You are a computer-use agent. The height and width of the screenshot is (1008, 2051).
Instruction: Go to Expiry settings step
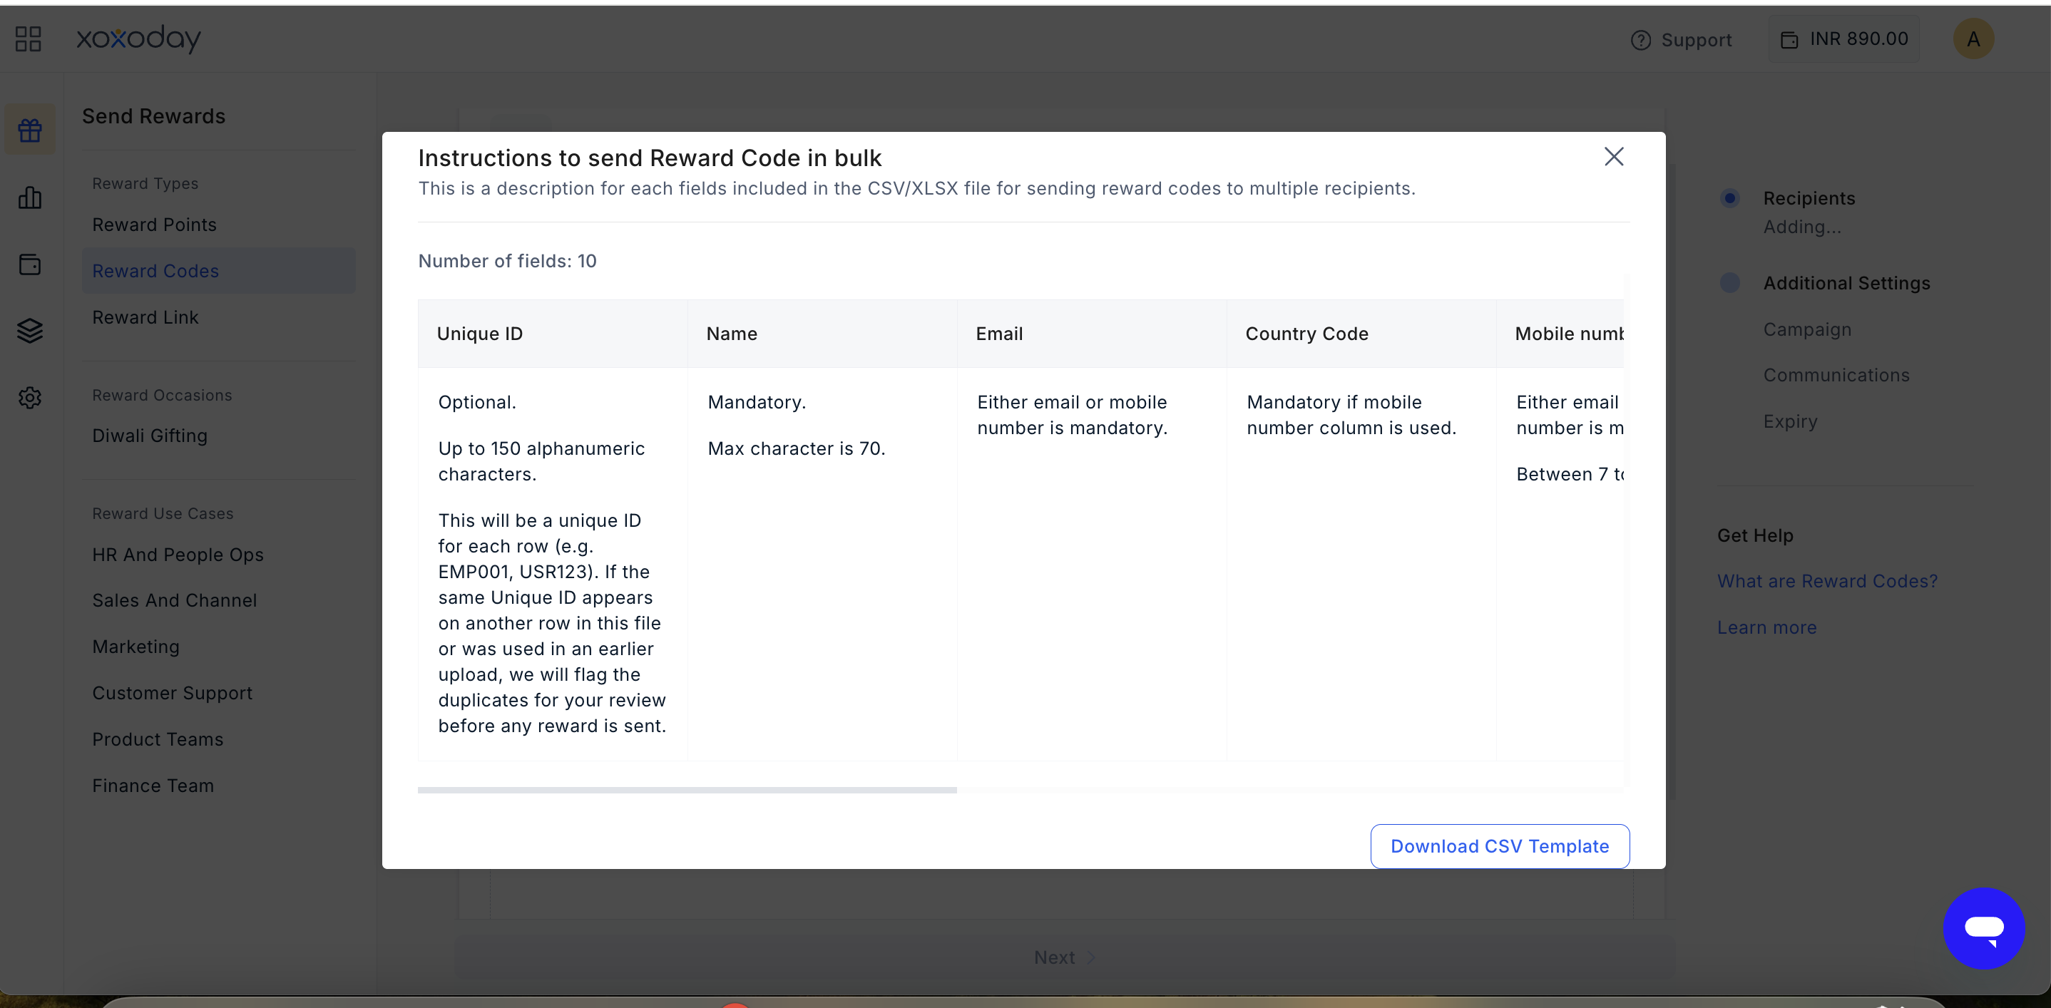(x=1790, y=421)
